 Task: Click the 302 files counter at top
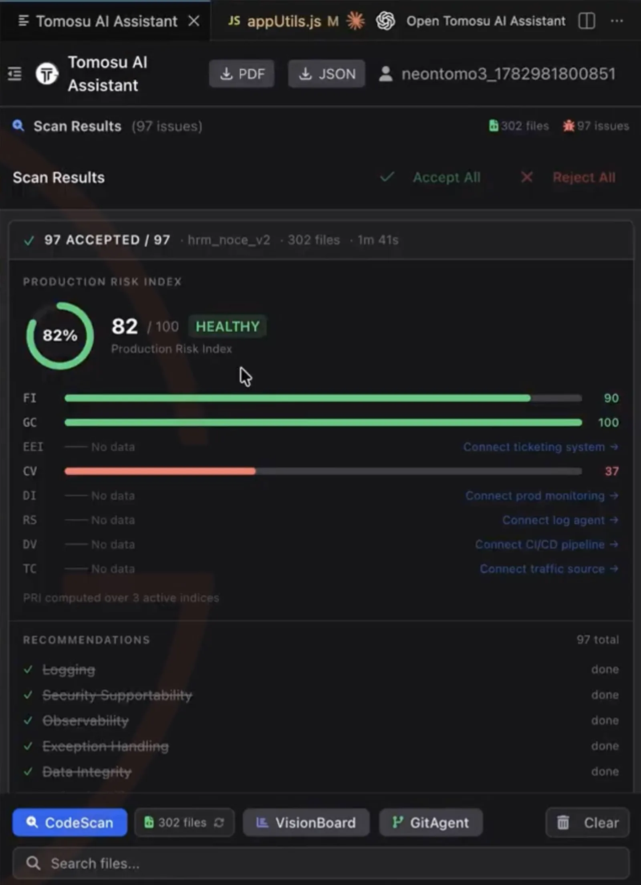click(519, 126)
